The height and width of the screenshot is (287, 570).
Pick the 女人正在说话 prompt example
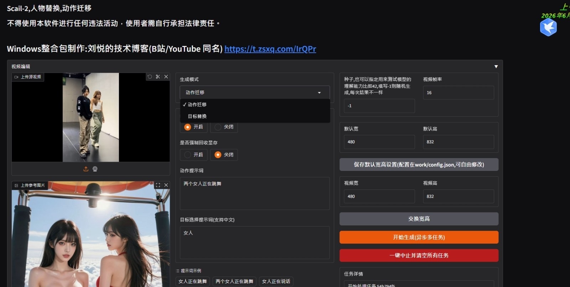click(276, 281)
